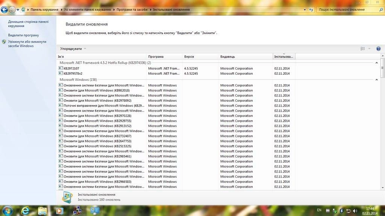Click Microsoft .NET Fram... program of KB2979578v2
Screen dimensions: 385x216
point(164,74)
